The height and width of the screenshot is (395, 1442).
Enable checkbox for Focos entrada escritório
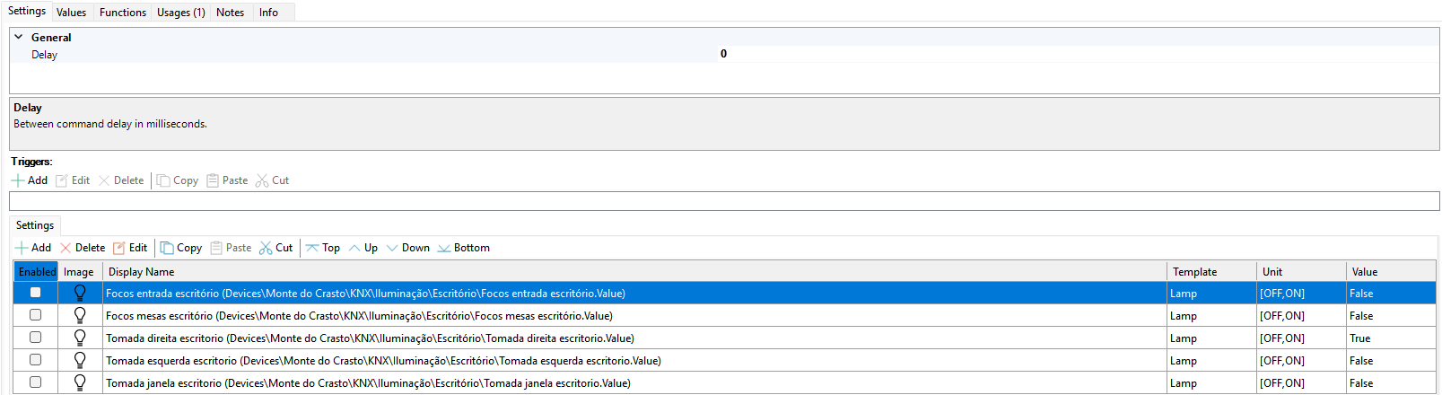tap(36, 293)
